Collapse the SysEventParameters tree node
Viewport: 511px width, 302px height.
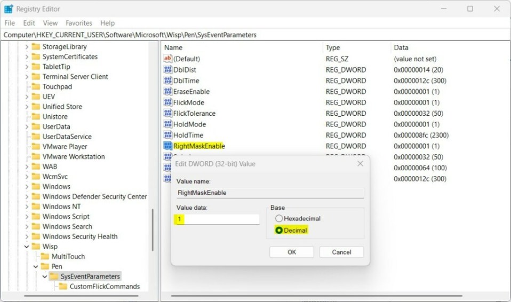click(x=45, y=277)
